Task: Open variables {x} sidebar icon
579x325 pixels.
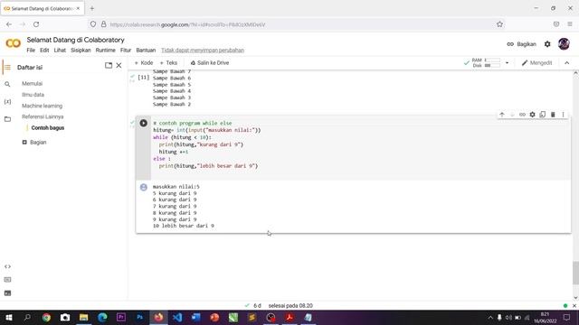Action: coord(7,101)
